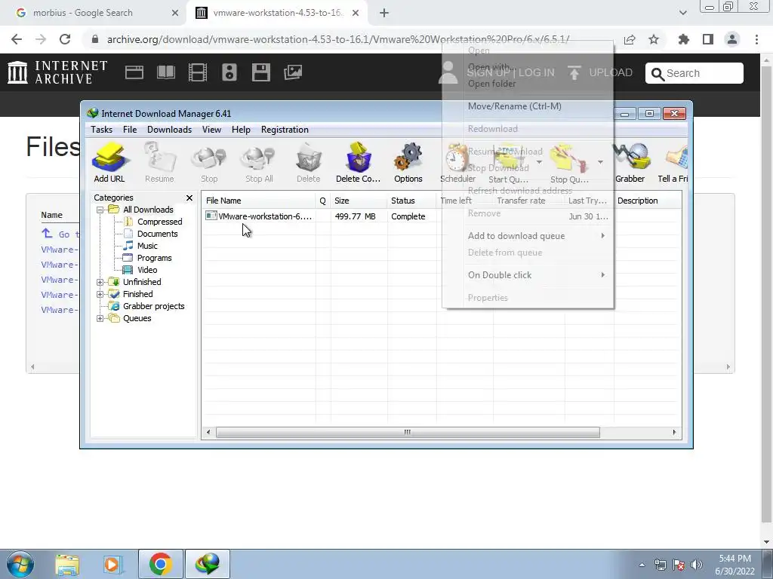This screenshot has height=579, width=773.
Task: Open the Help menu
Action: pos(241,130)
